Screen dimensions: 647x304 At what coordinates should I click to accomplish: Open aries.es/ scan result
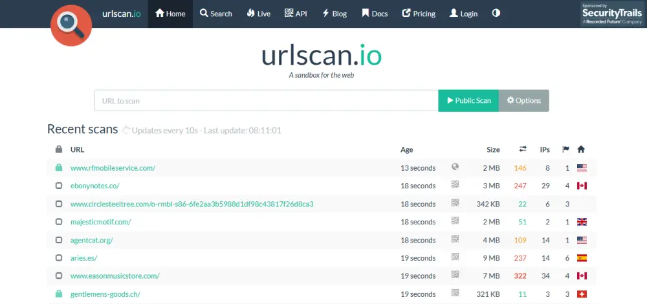[83, 258]
